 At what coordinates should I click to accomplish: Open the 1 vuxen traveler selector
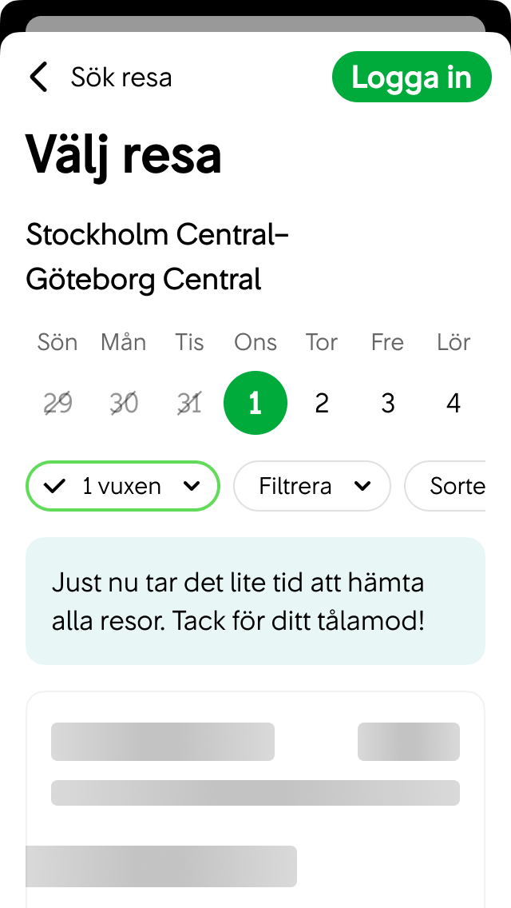point(122,486)
